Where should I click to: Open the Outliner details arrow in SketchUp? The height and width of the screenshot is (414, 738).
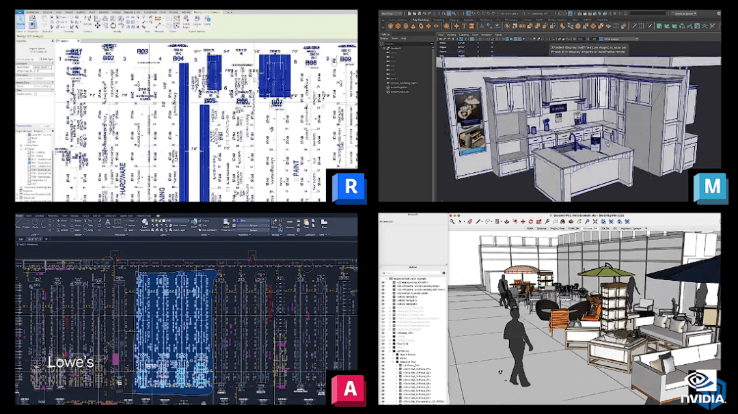(444, 273)
